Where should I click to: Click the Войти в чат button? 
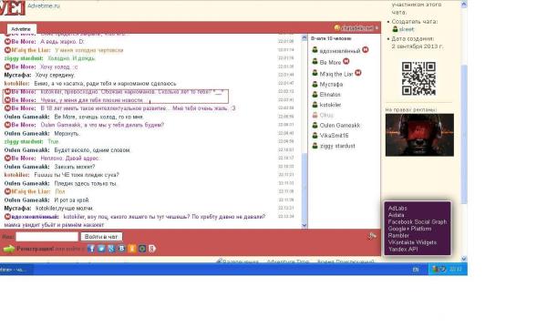101,237
